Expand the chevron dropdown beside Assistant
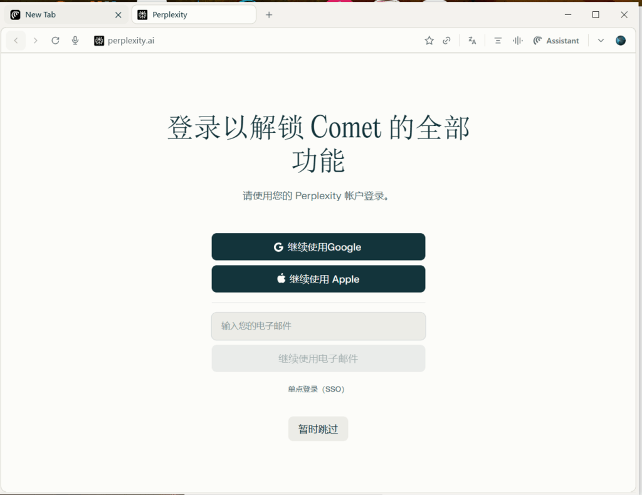The width and height of the screenshot is (642, 495). tap(601, 41)
